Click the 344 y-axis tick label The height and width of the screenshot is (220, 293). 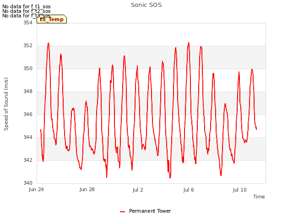[x=28, y=137]
